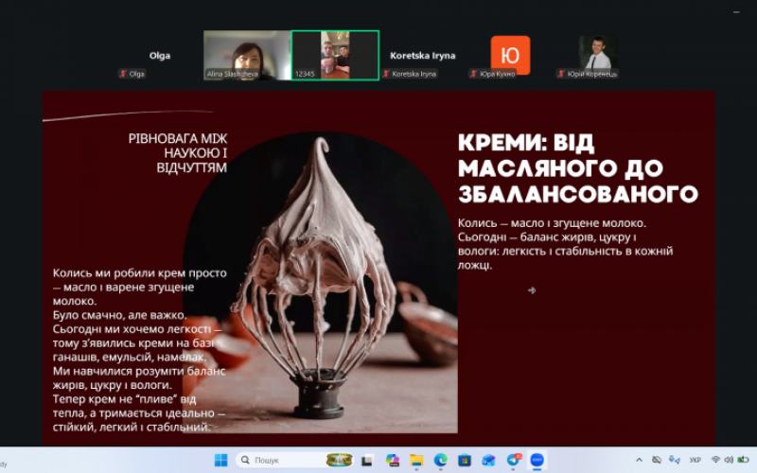Click the speaker volume tray icon
This screenshot has width=757, height=473.
click(731, 460)
